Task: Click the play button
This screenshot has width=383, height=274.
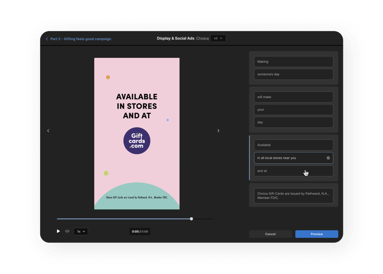Action: coord(58,231)
